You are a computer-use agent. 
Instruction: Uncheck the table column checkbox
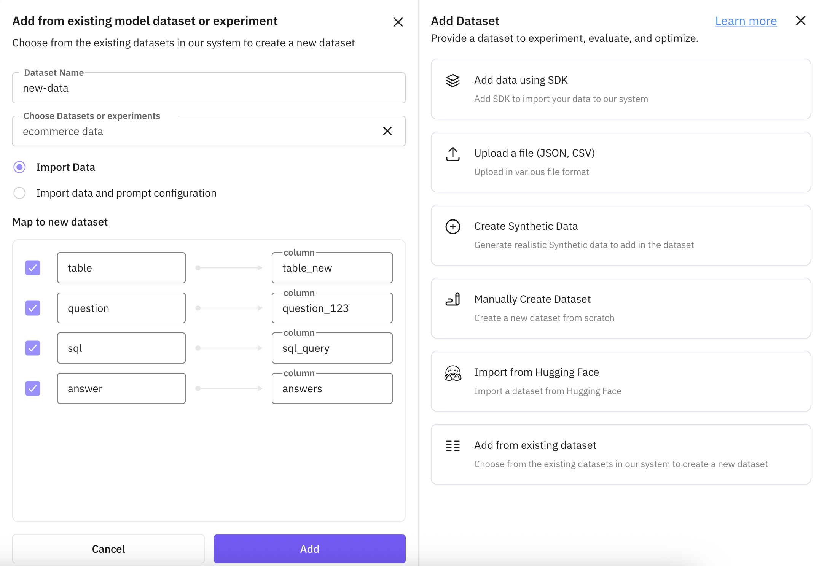coord(33,268)
